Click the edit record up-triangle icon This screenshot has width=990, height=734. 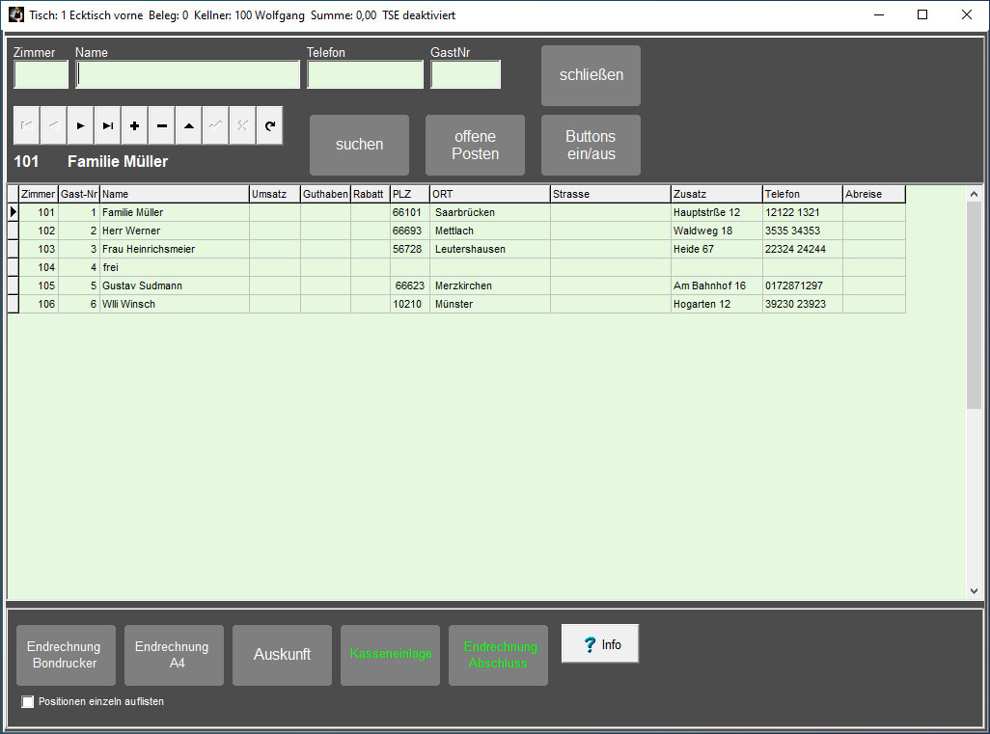(188, 125)
